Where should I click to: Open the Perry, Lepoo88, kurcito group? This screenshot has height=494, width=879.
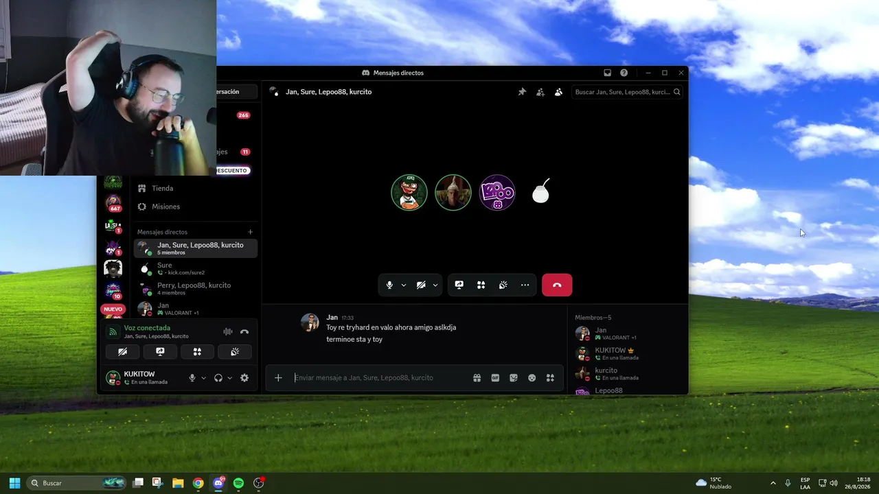click(x=196, y=288)
